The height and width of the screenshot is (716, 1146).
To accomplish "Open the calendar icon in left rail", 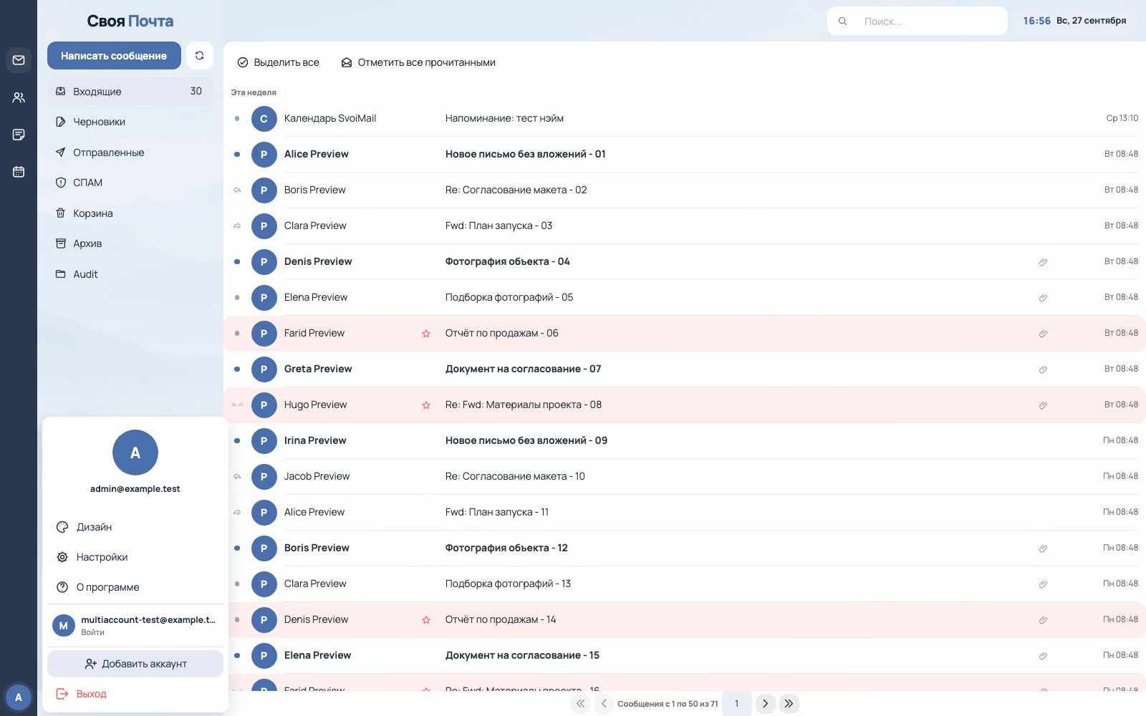I will (19, 172).
